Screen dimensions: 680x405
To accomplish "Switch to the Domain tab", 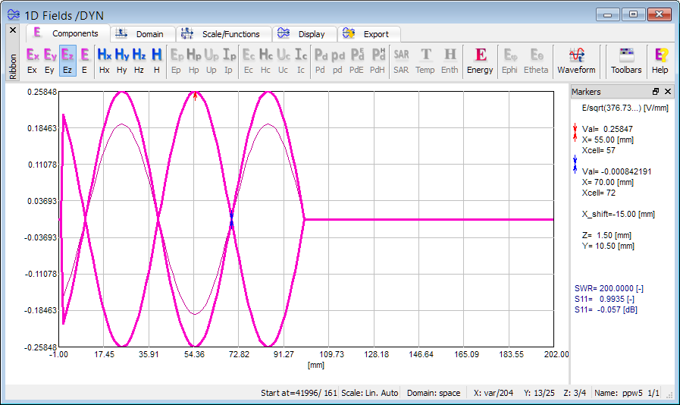I will click(x=143, y=34).
